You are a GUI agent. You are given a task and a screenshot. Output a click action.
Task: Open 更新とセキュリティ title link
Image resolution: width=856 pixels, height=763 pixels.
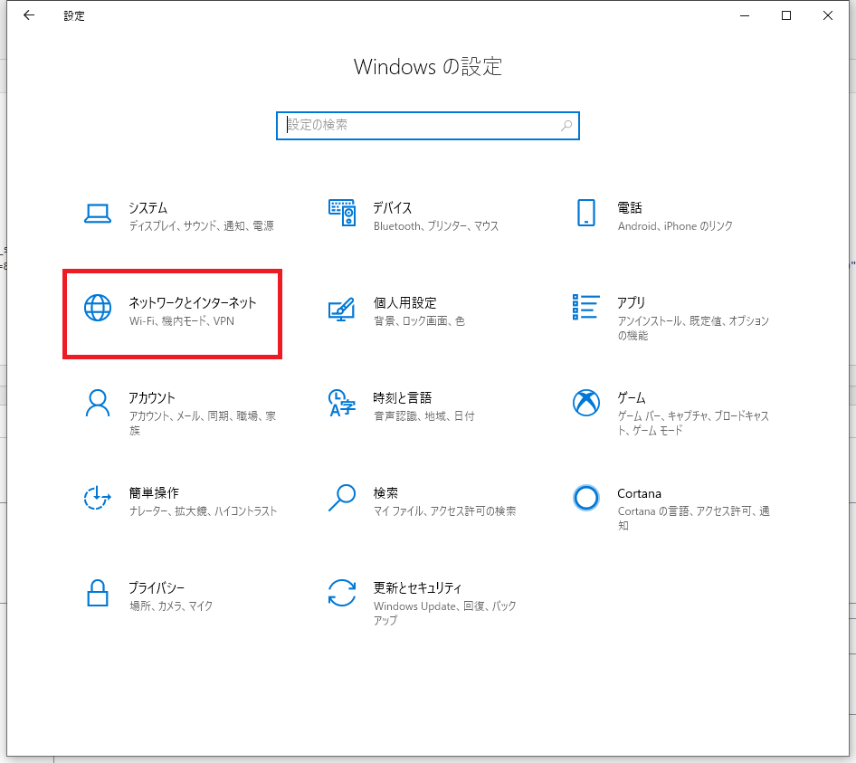(418, 587)
